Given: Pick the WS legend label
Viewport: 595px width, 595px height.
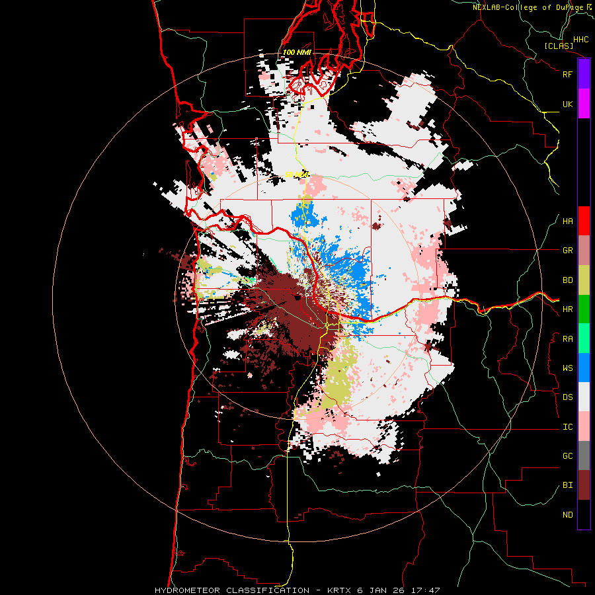Looking at the screenshot, I should pyautogui.click(x=567, y=368).
